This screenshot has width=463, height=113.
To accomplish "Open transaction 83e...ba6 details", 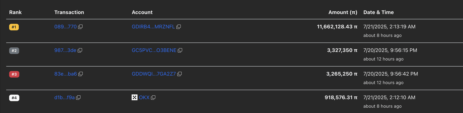I will [66, 74].
